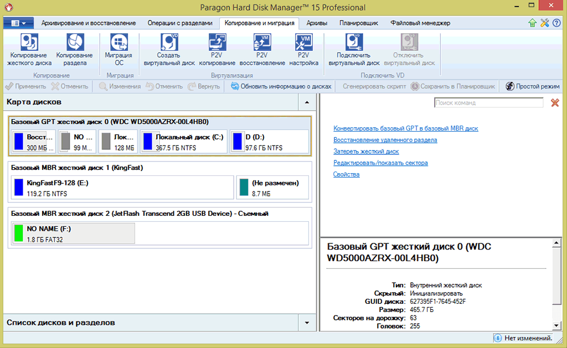Open P2V настройка tool
This screenshot has height=348, width=567.
coord(303,50)
